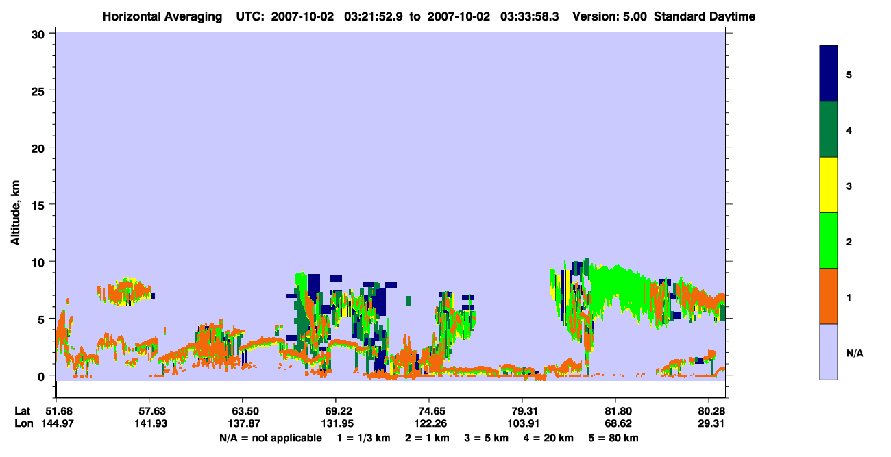Click the lavender N/A legend swatch

click(x=829, y=351)
